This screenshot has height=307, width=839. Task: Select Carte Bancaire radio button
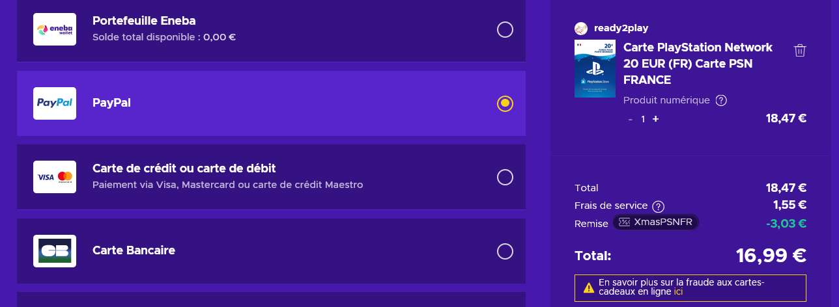click(x=505, y=251)
